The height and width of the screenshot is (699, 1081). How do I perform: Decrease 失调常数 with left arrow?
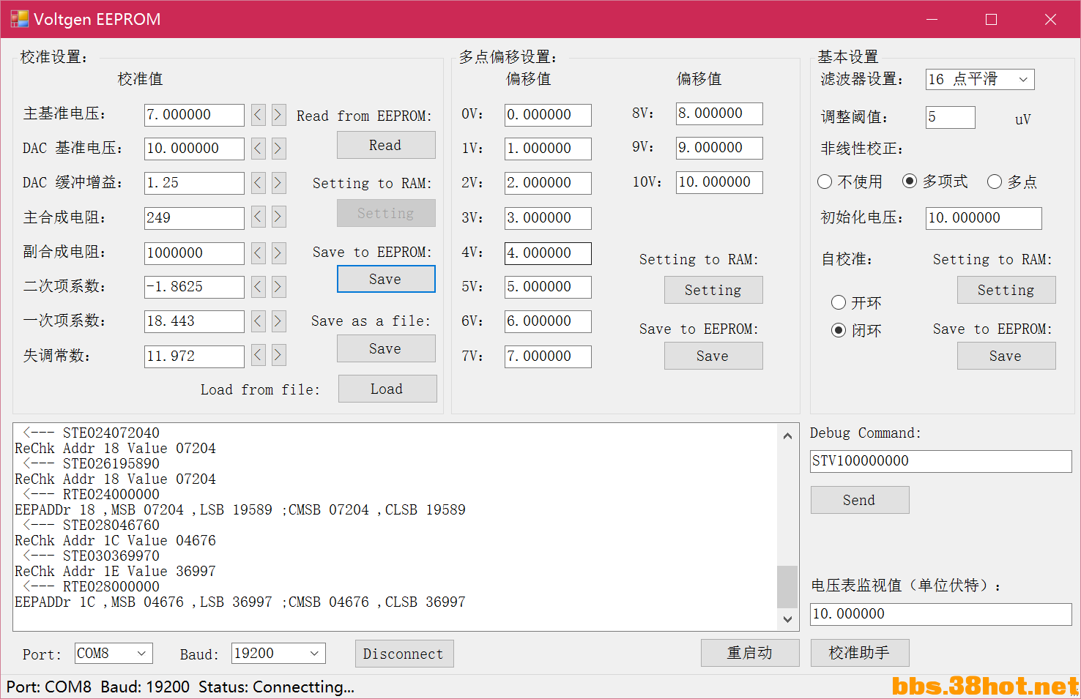pos(258,356)
